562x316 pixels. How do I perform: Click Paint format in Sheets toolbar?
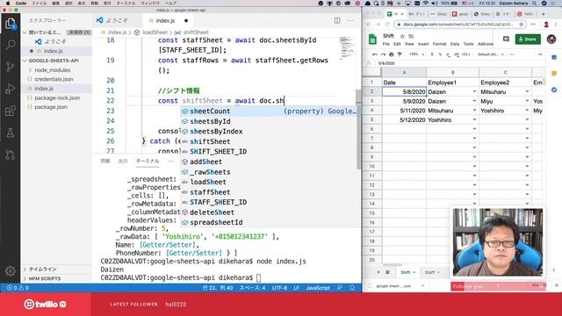[400, 54]
